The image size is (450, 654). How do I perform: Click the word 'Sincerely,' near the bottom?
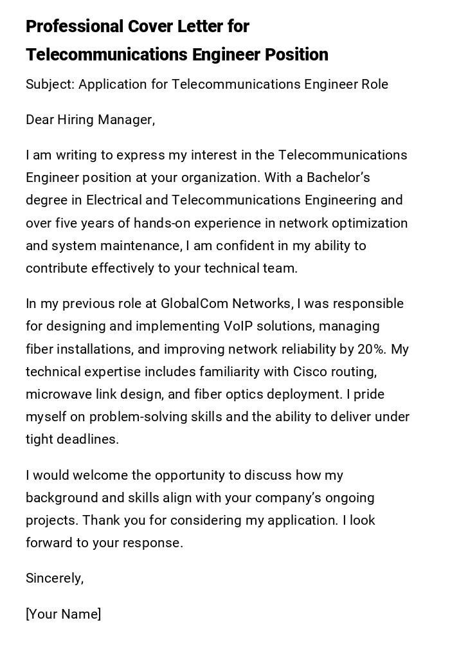[55, 578]
